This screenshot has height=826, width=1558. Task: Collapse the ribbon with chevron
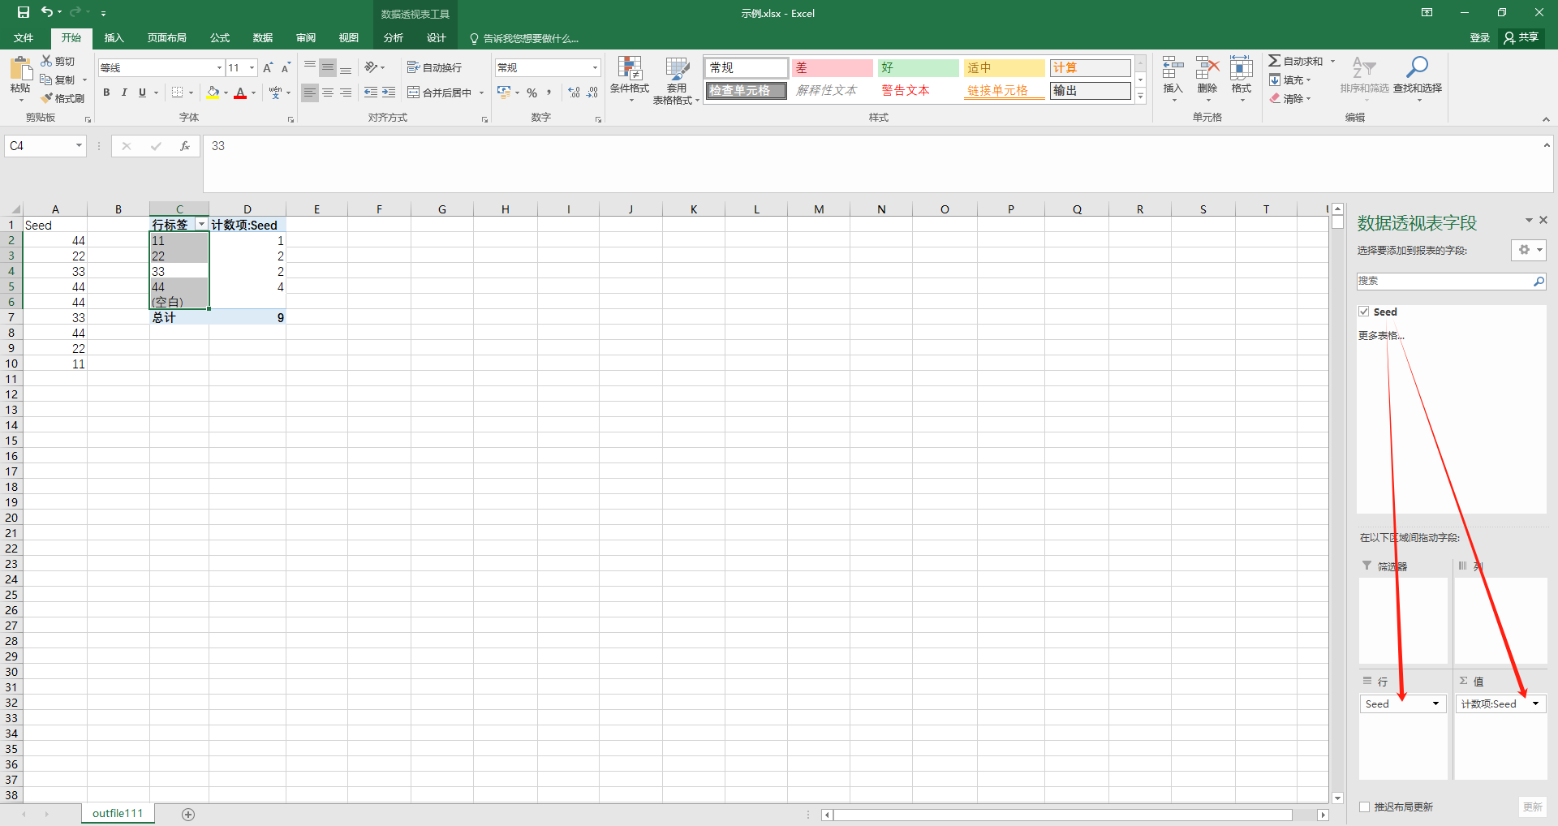1546,119
